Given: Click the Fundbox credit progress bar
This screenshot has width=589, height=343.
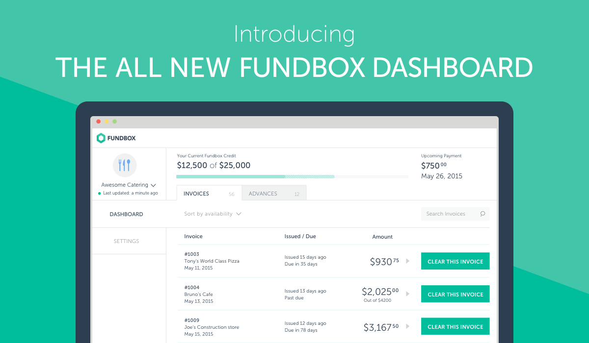Looking at the screenshot, I should 292,176.
